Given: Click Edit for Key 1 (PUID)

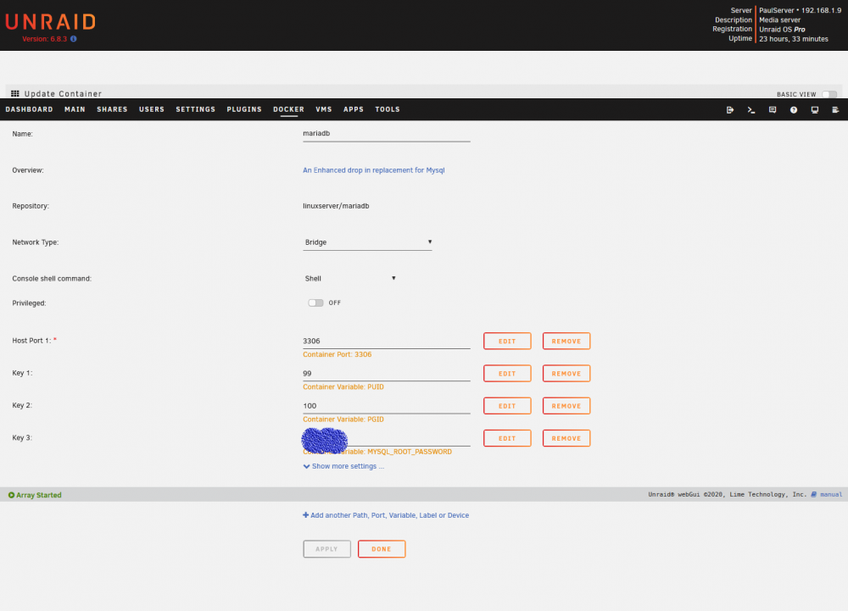Looking at the screenshot, I should [507, 374].
